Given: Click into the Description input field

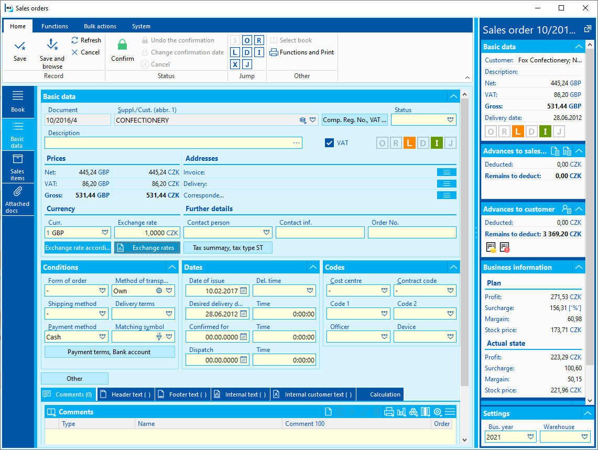Looking at the screenshot, I should (168, 143).
